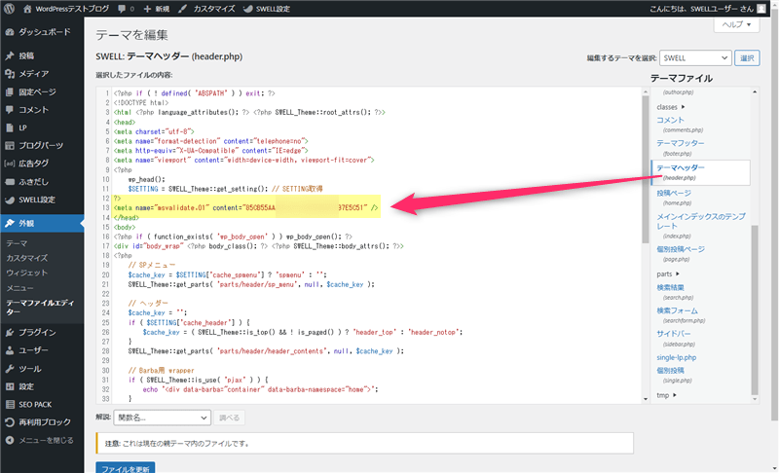The width and height of the screenshot is (779, 473).
Task: Open the single-lp.php file
Action: tap(676, 357)
